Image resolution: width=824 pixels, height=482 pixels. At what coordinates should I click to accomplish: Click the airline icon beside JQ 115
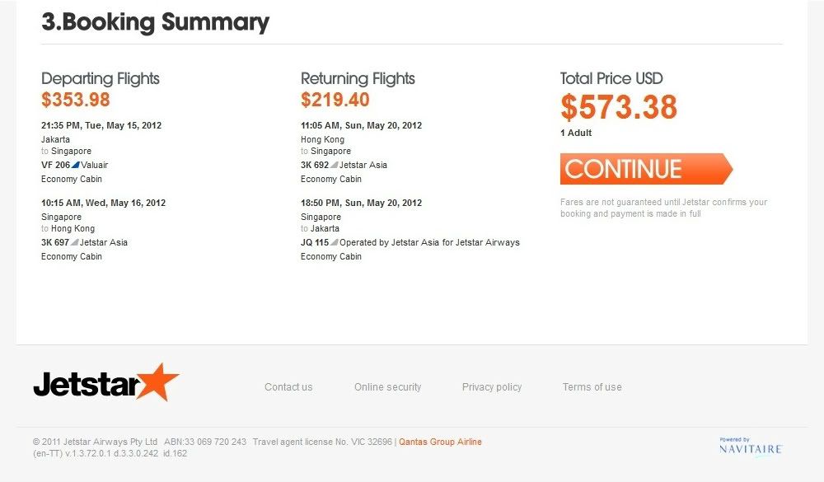pos(334,242)
